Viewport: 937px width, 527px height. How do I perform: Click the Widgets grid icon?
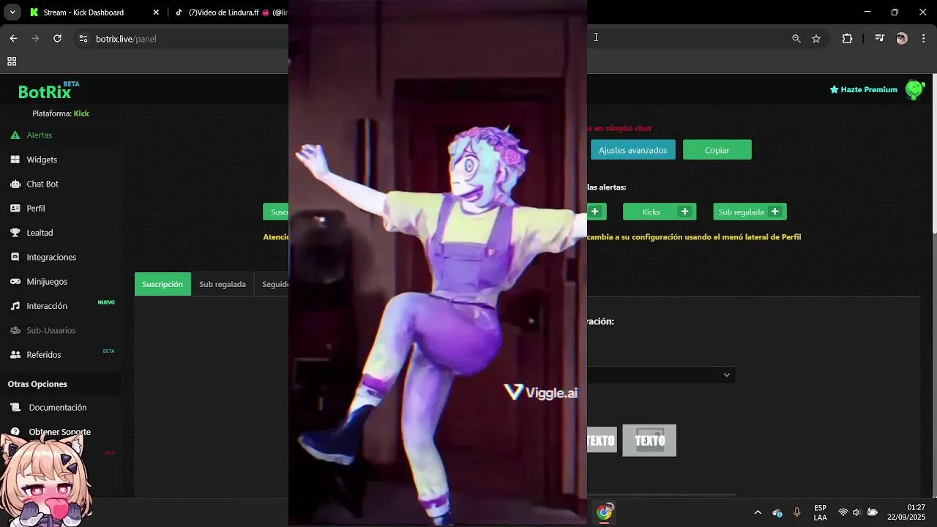tap(15, 160)
